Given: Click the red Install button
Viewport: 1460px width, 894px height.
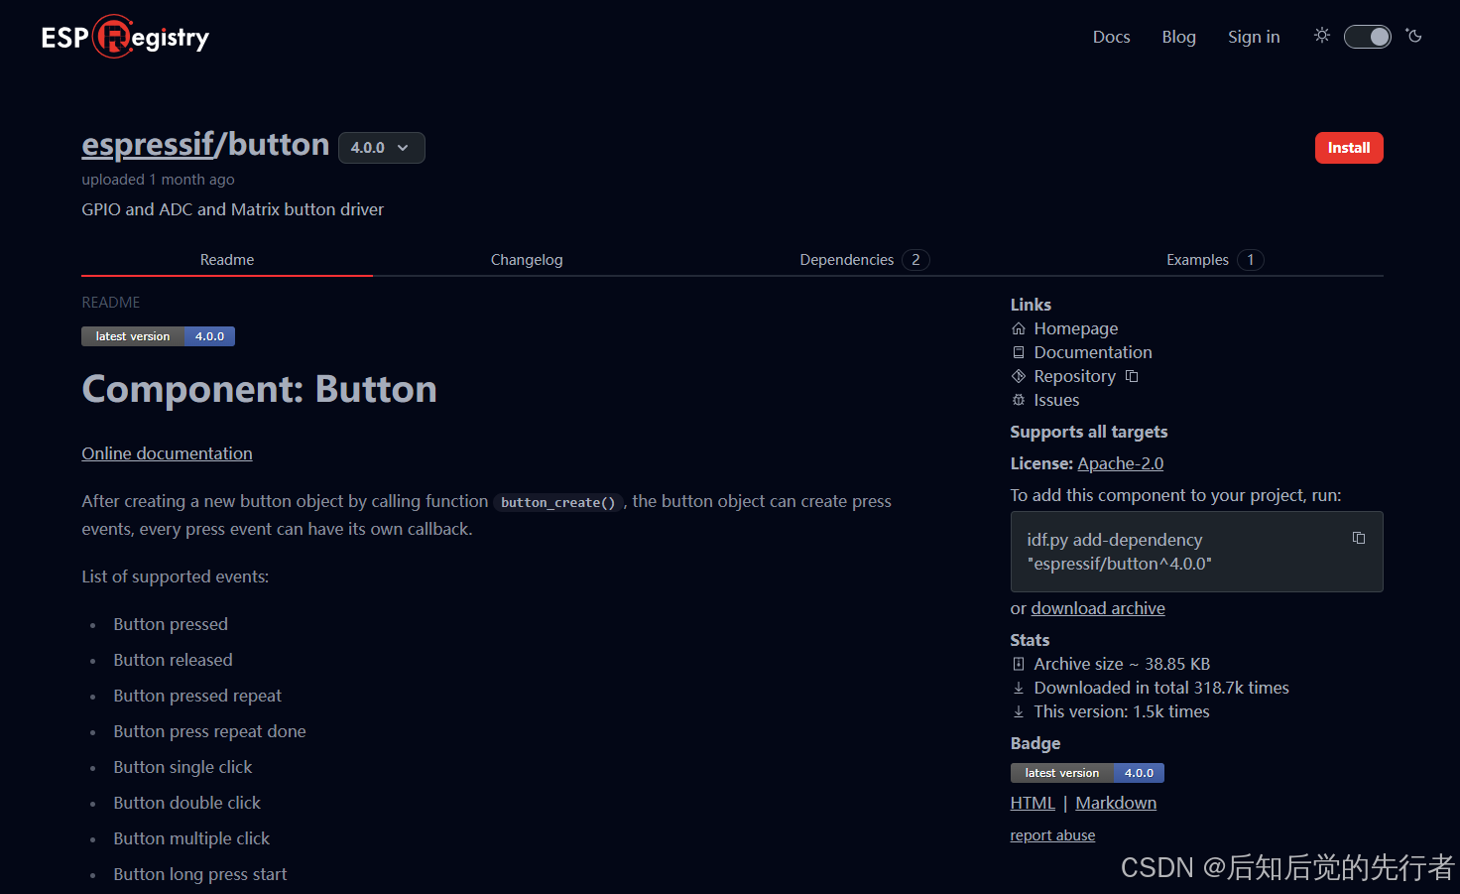Looking at the screenshot, I should coord(1349,148).
